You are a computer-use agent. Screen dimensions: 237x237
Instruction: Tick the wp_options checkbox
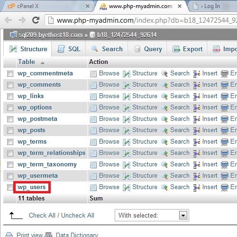10,108
